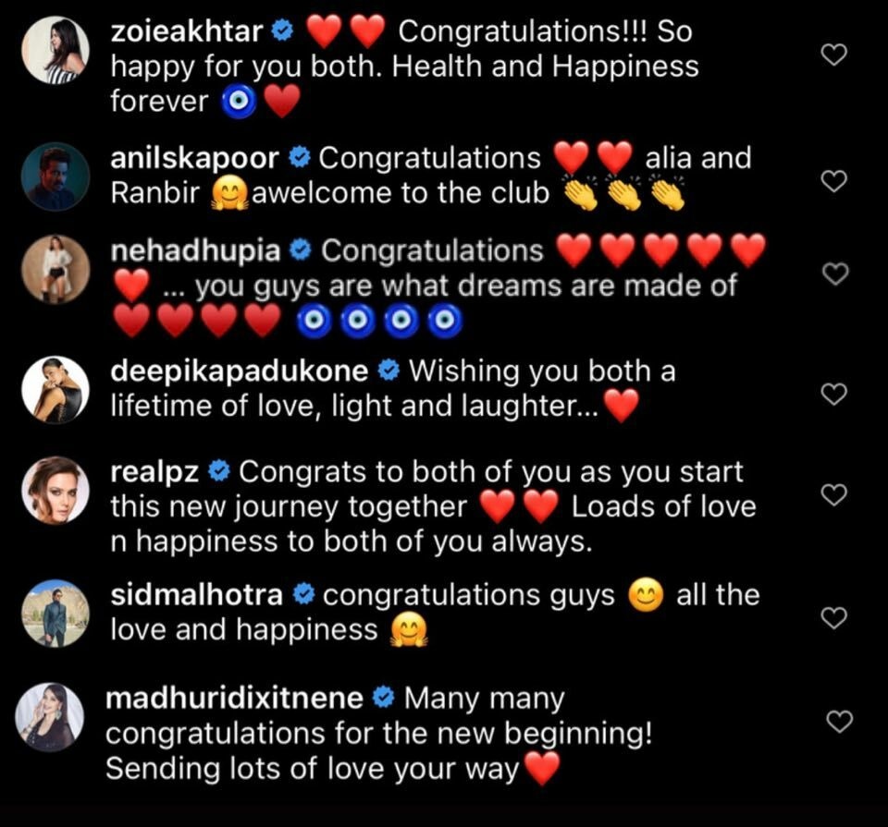Visit zoieakhtar username link

[x=186, y=31]
